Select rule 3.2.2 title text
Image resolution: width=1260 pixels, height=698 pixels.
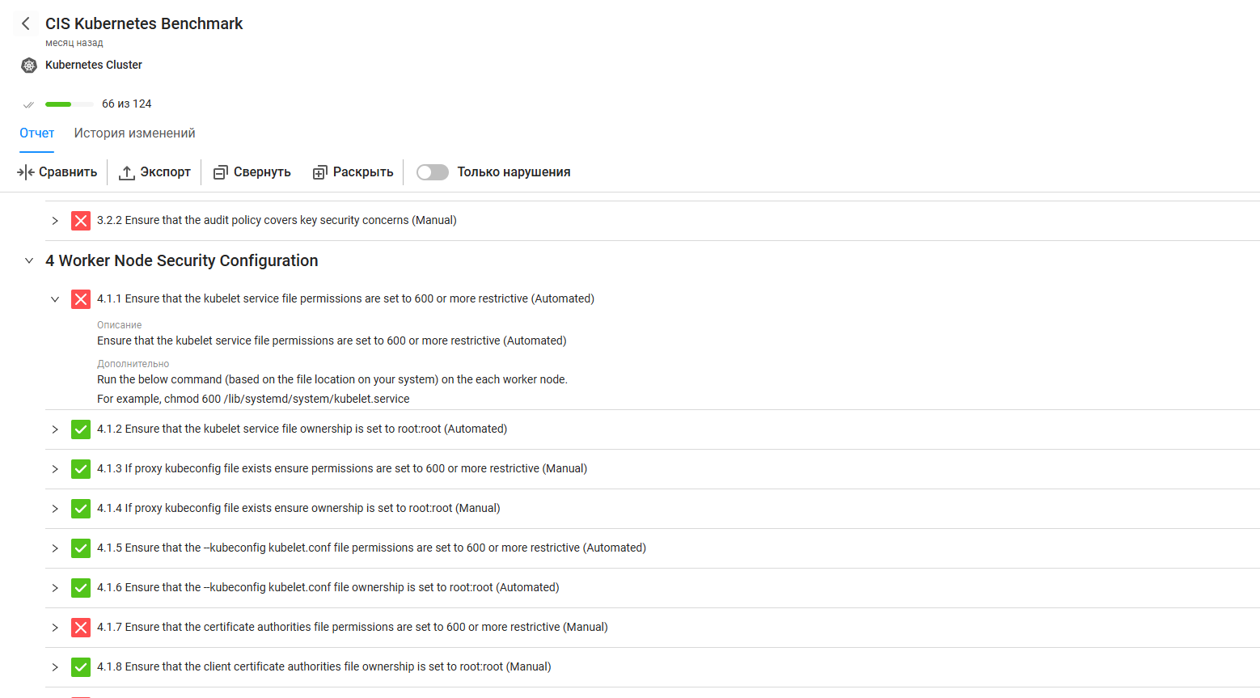[x=277, y=220]
